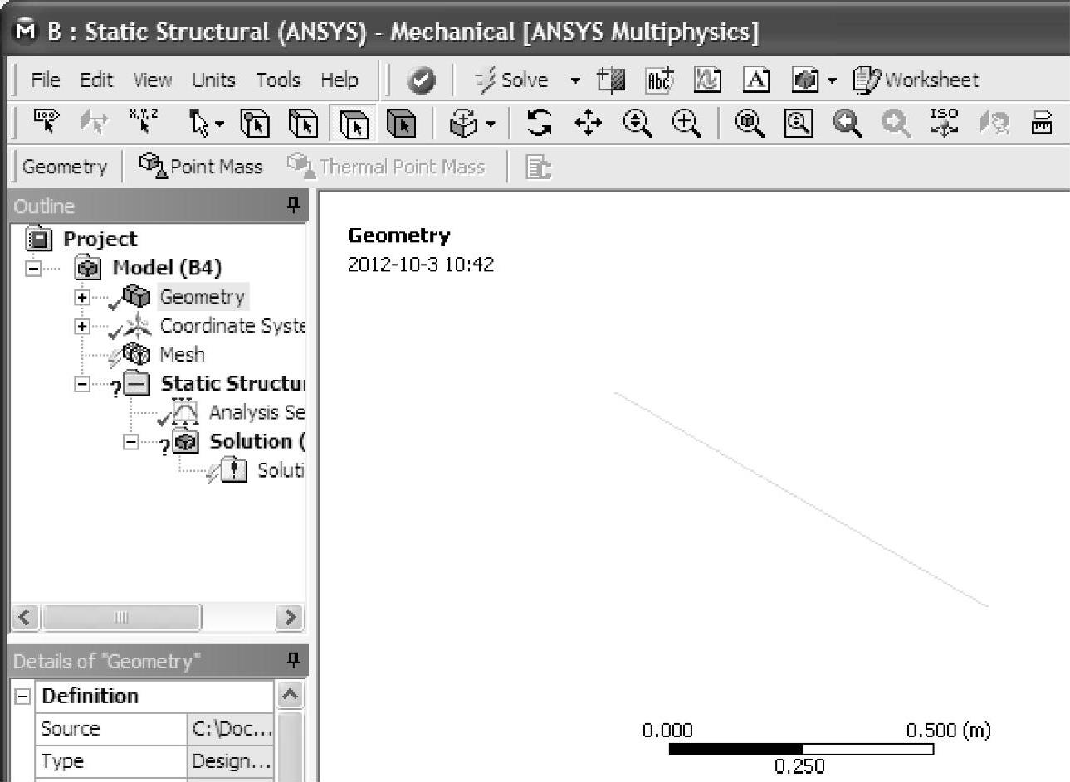Select the Geometry tree item
Viewport: 1070px width, 782px height.
pyautogui.click(x=203, y=297)
